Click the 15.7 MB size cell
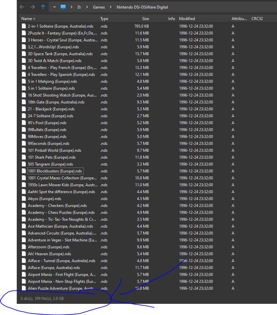This screenshot has width=277, height=315. point(142,54)
